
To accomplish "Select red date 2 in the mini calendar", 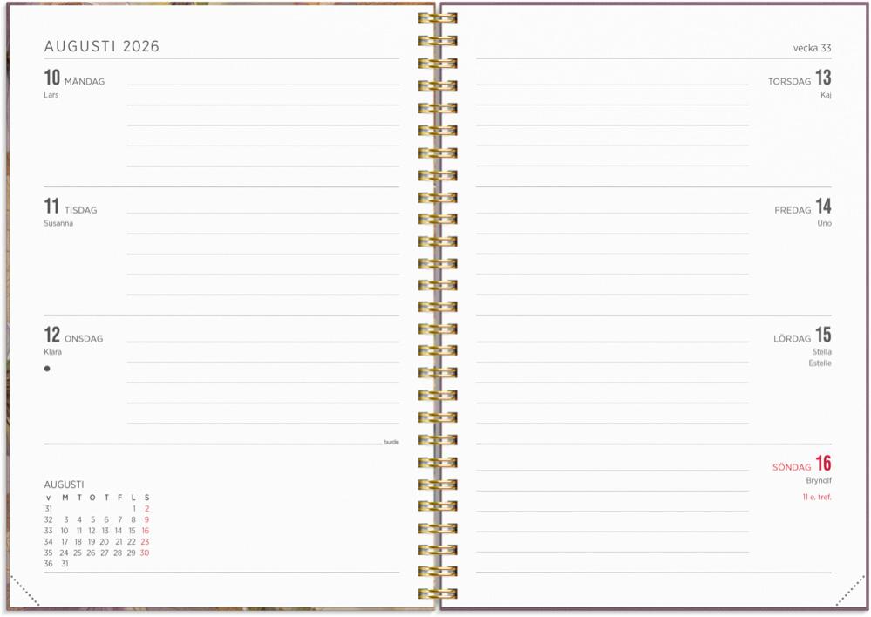I will pos(146,509).
